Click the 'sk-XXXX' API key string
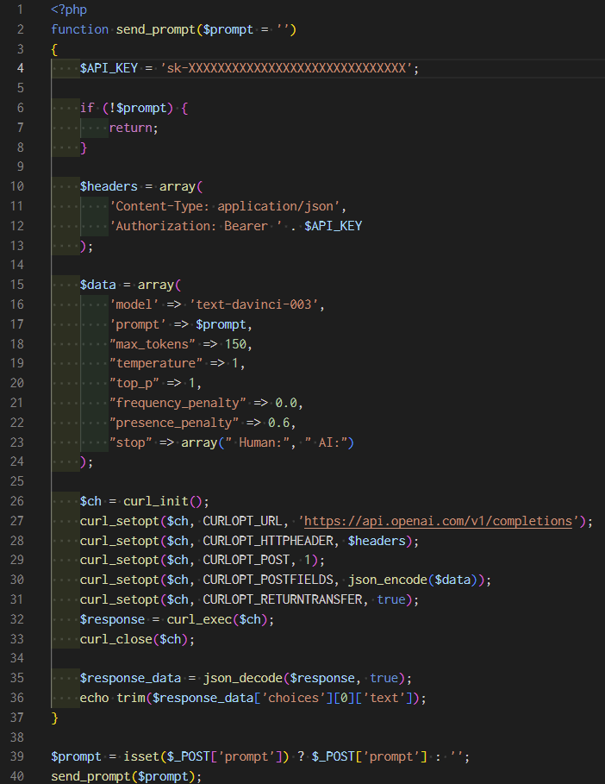The width and height of the screenshot is (605, 784). [x=286, y=68]
